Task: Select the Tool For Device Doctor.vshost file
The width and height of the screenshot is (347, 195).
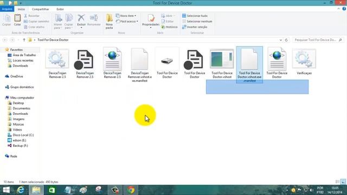Action: [222, 63]
